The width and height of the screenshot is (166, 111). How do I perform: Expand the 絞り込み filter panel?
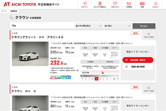tap(144, 26)
